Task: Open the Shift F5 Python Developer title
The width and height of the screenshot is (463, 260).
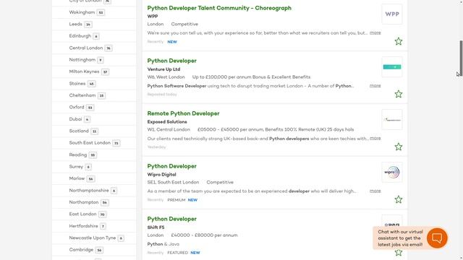Action: click(172, 219)
